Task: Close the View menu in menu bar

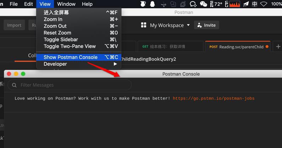Action: [x=45, y=4]
